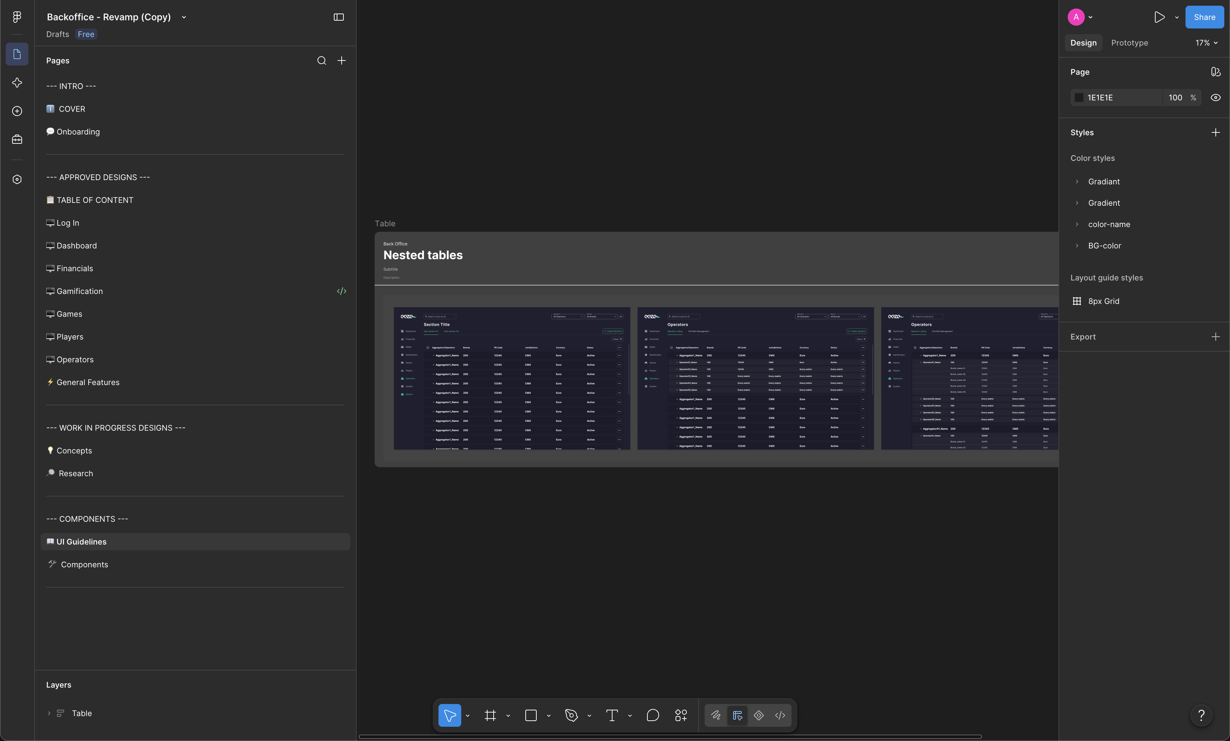The width and height of the screenshot is (1230, 741).
Task: Add an export setting with plus
Action: [x=1215, y=337]
